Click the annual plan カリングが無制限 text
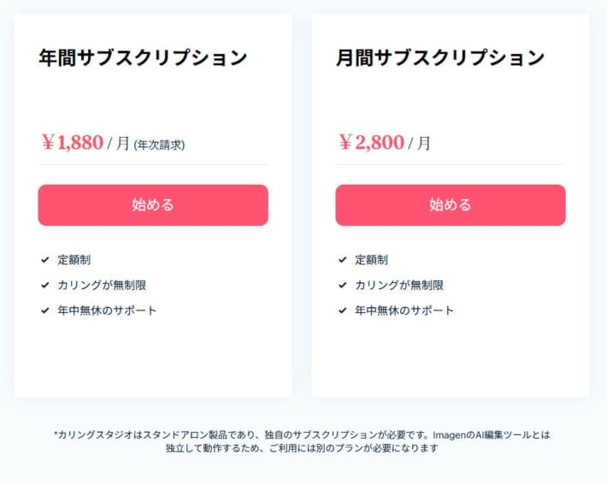The image size is (607, 484). point(102,286)
